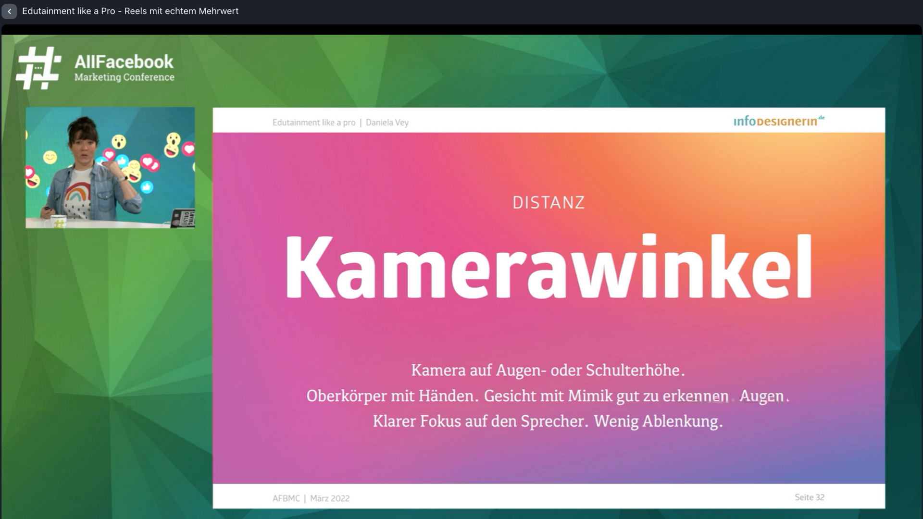This screenshot has height=519, width=923.
Task: Click the 'Wenig Ablenkung.' text
Action: 658,421
